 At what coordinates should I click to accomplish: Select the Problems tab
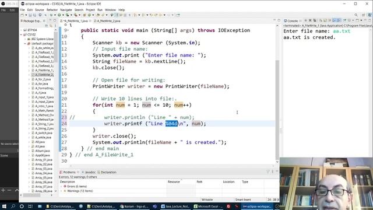69,172
